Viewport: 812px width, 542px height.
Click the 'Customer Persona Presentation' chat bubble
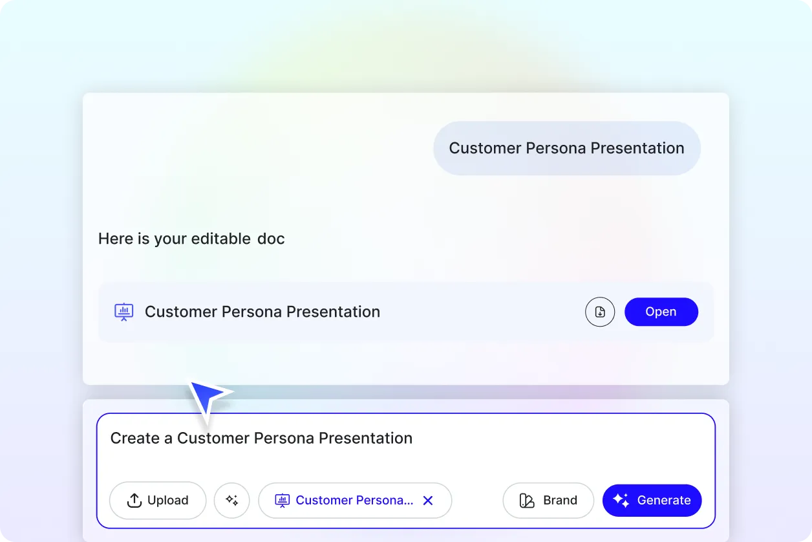[x=566, y=147]
